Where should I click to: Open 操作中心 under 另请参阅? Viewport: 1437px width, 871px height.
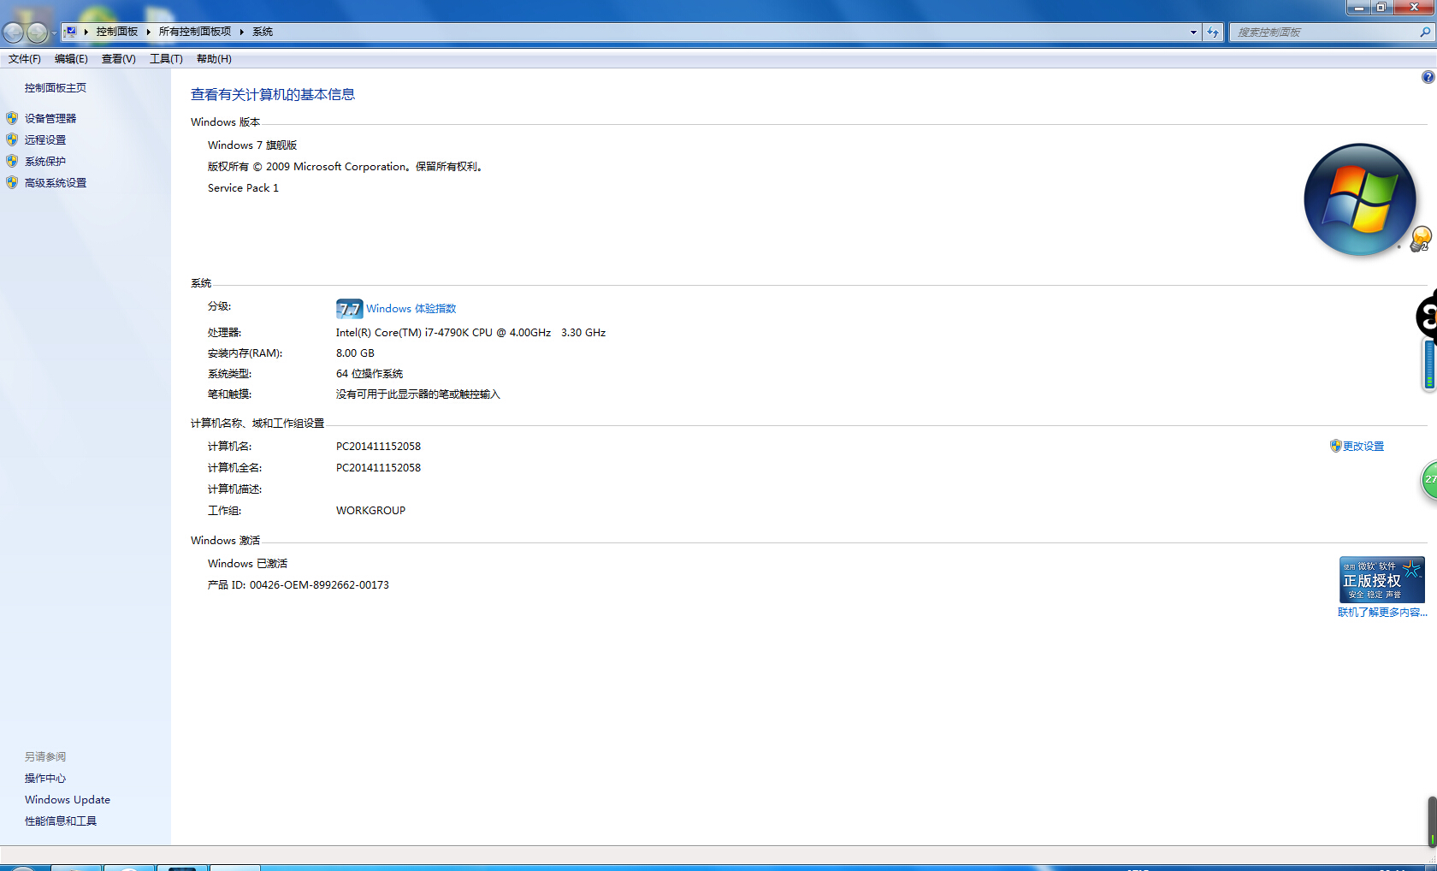pos(45,779)
